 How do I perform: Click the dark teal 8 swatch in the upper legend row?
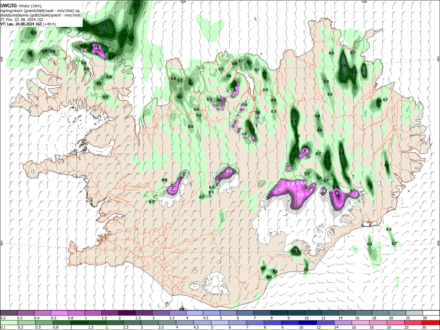point(278,313)
